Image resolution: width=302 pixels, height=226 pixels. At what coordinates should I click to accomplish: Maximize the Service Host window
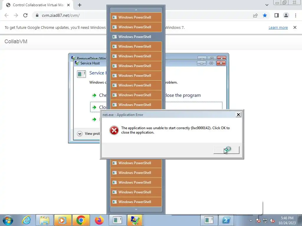pos(211,63)
